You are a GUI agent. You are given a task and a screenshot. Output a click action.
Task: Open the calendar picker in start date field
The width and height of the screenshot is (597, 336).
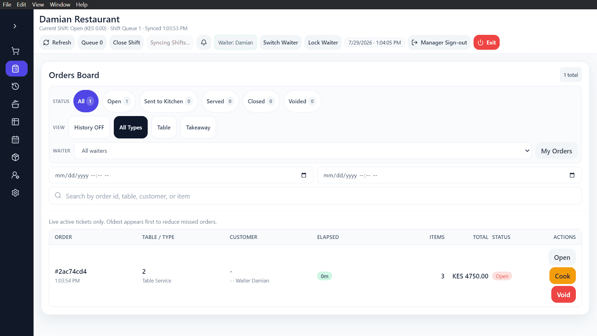[304, 175]
